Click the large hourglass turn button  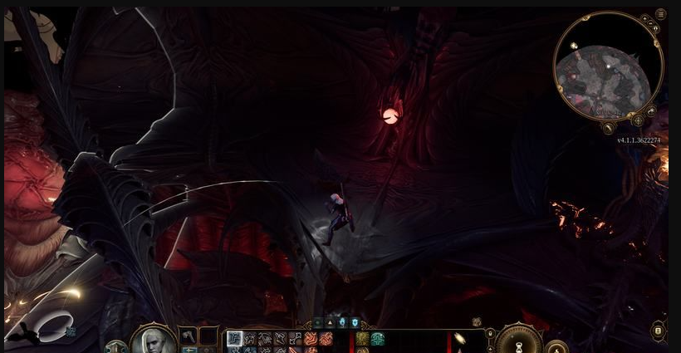click(x=519, y=341)
